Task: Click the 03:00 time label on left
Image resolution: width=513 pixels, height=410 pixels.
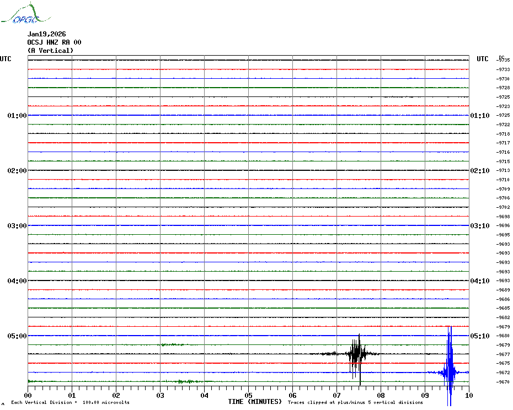Action: point(17,226)
